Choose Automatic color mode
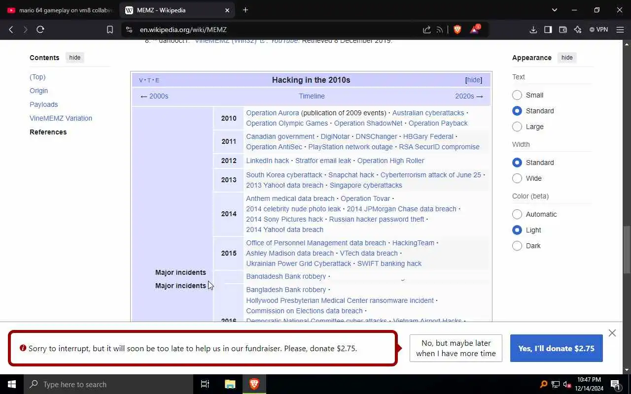Viewport: 631px width, 394px height. coord(517,214)
